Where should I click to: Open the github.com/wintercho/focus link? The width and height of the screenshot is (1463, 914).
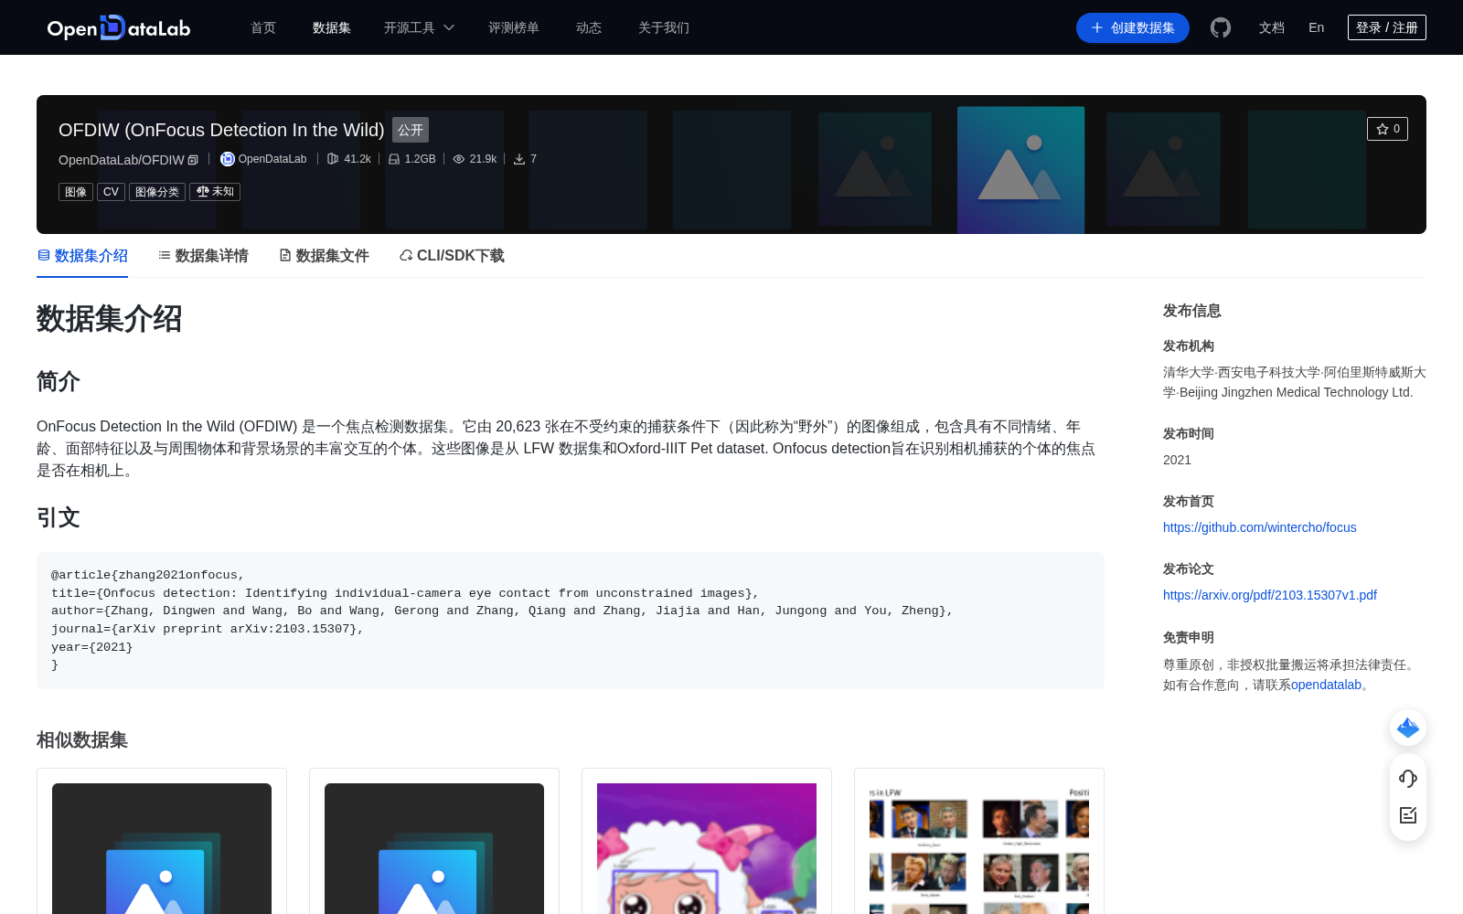pos(1259,527)
